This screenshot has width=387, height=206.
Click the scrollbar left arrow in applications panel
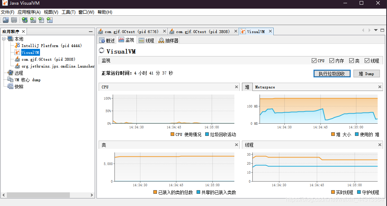coord(4,195)
